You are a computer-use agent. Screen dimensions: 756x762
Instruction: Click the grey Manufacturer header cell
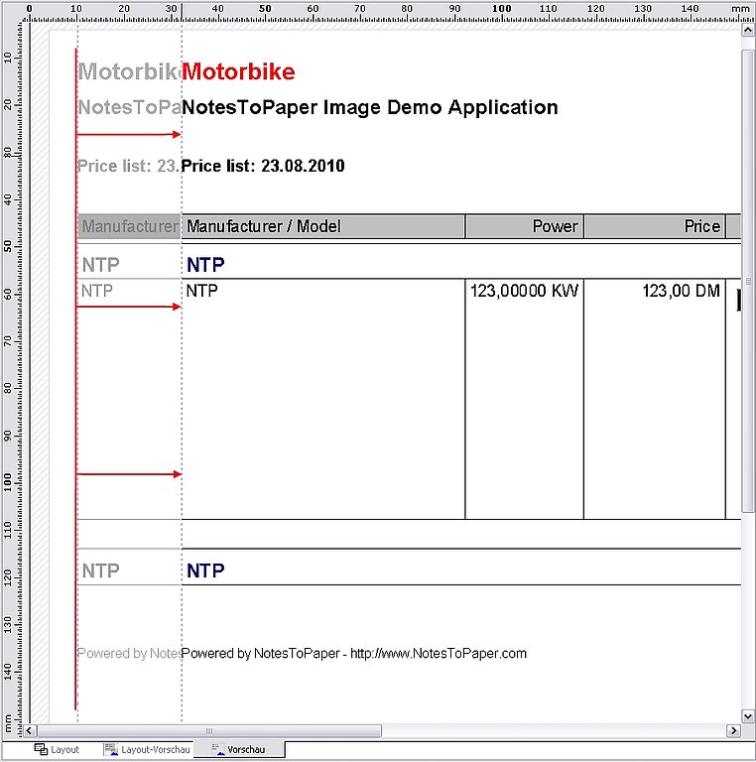point(130,226)
